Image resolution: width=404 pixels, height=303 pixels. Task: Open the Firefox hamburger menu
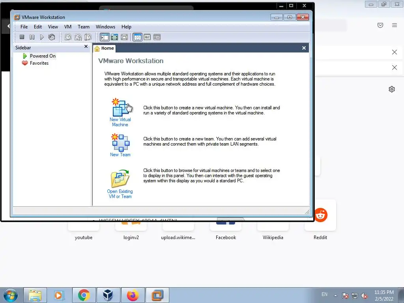pos(395,25)
